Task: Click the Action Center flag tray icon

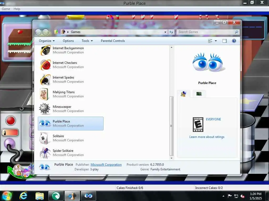Action: coord(230,196)
